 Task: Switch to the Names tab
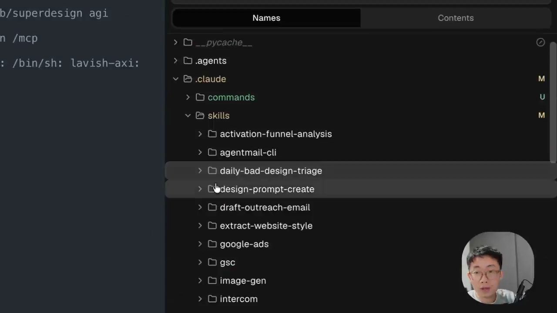(266, 18)
